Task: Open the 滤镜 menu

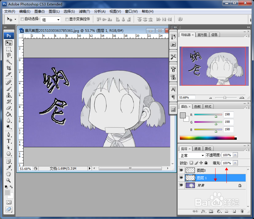Action: click(x=84, y=11)
